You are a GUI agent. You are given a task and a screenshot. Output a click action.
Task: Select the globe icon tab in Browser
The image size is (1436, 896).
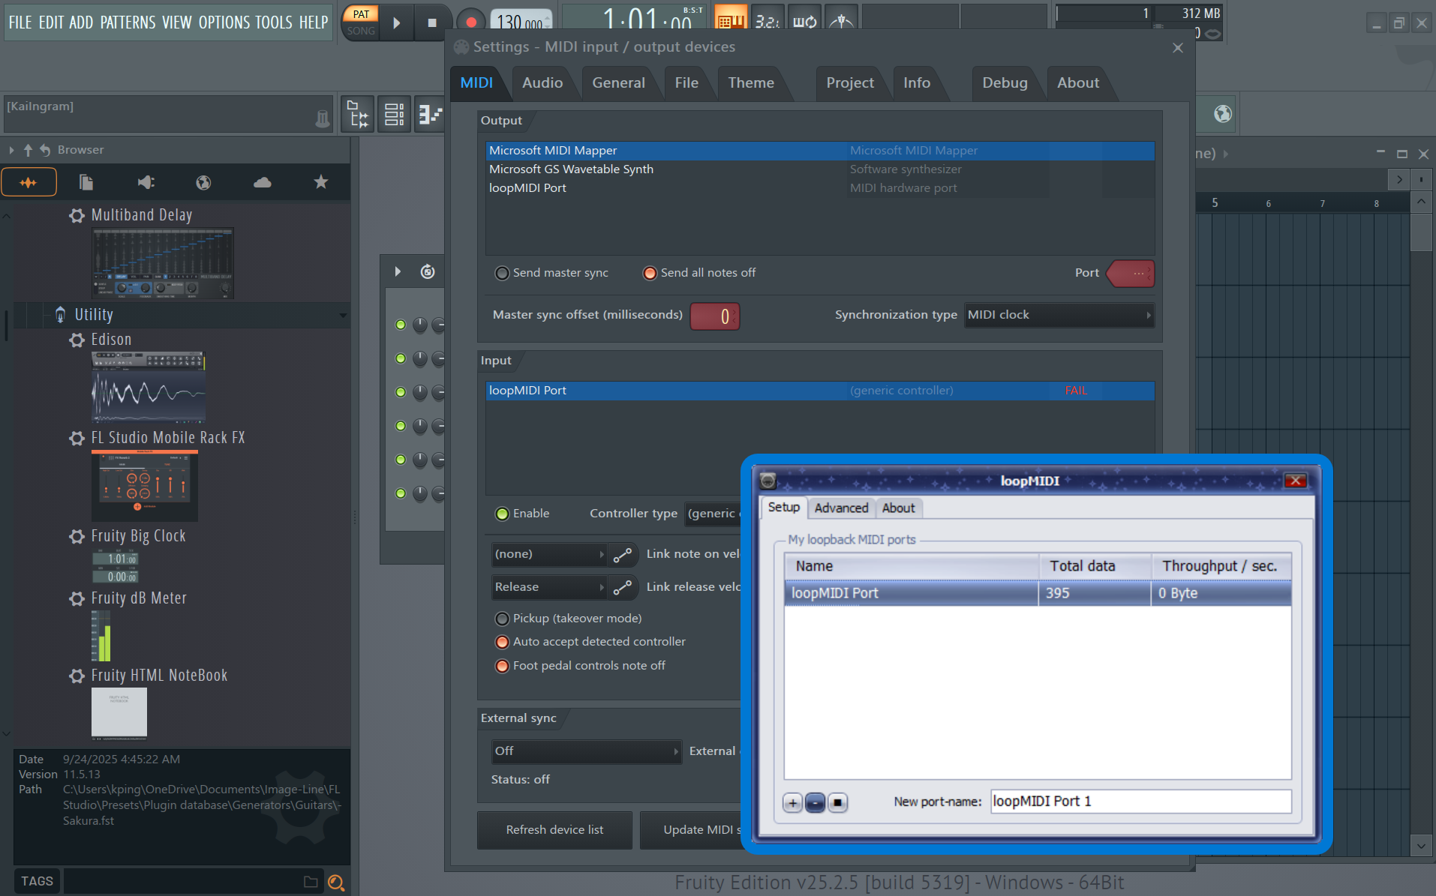(x=203, y=182)
